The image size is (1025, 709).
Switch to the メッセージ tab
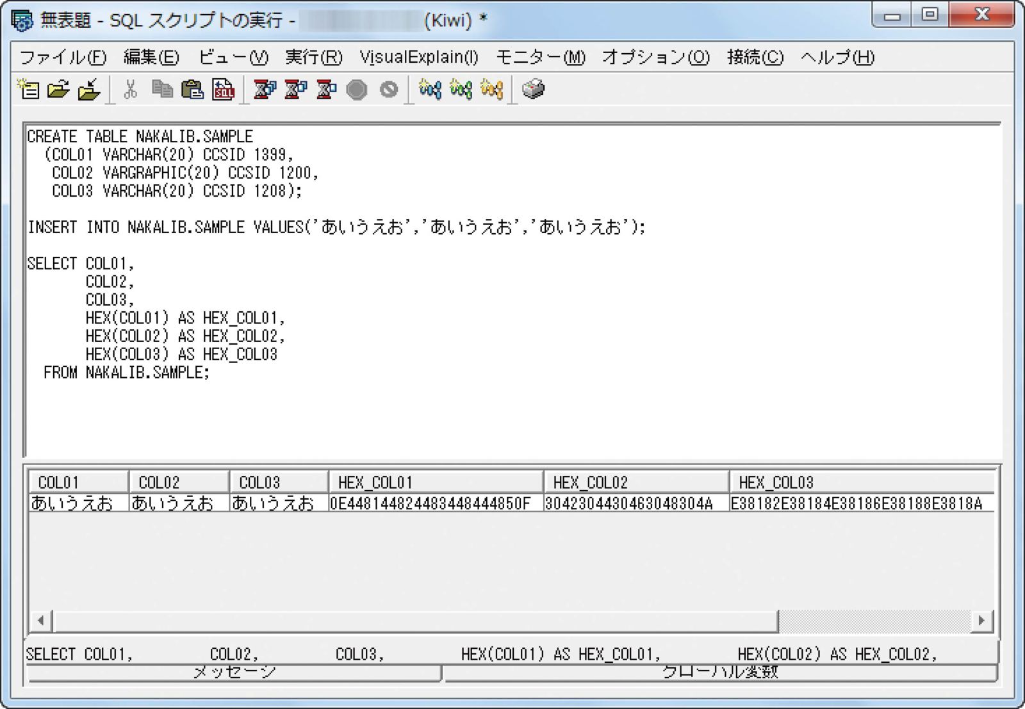click(234, 672)
